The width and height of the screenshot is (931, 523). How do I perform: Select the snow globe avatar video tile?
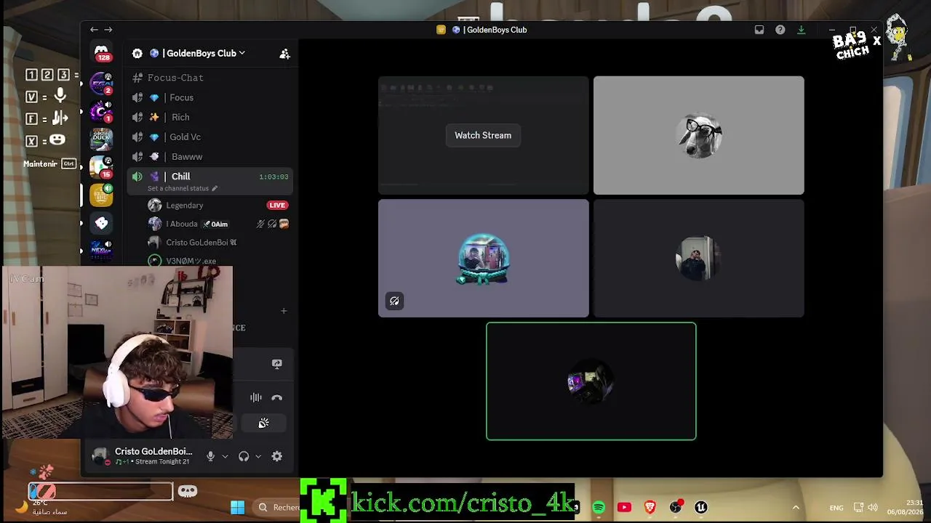click(x=484, y=259)
